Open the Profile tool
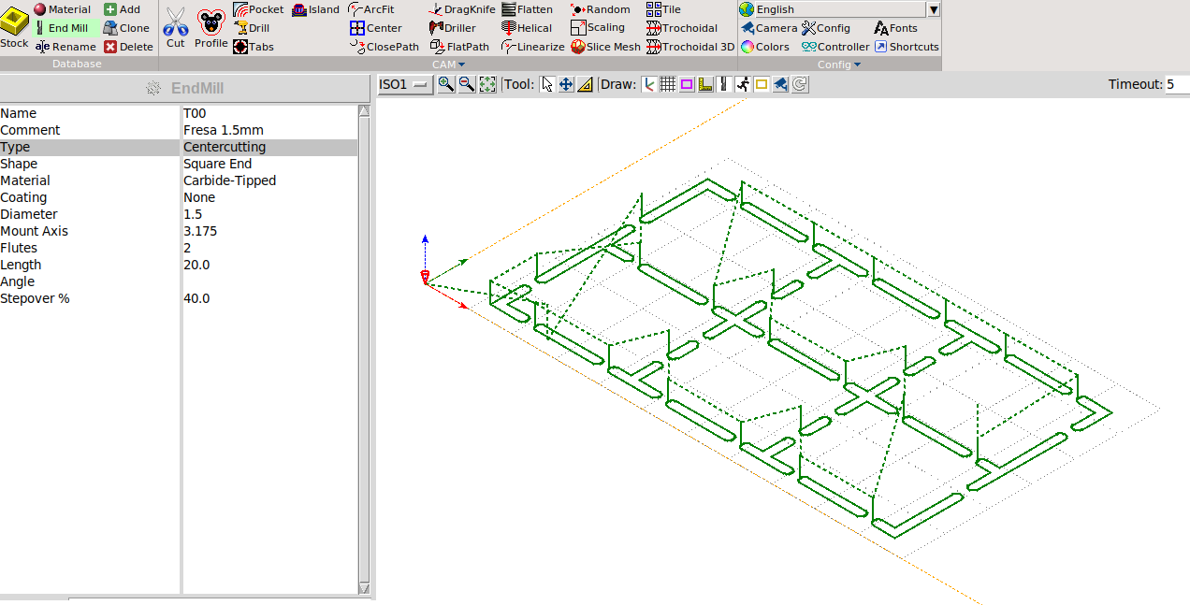The image size is (1190, 605). tap(210, 26)
